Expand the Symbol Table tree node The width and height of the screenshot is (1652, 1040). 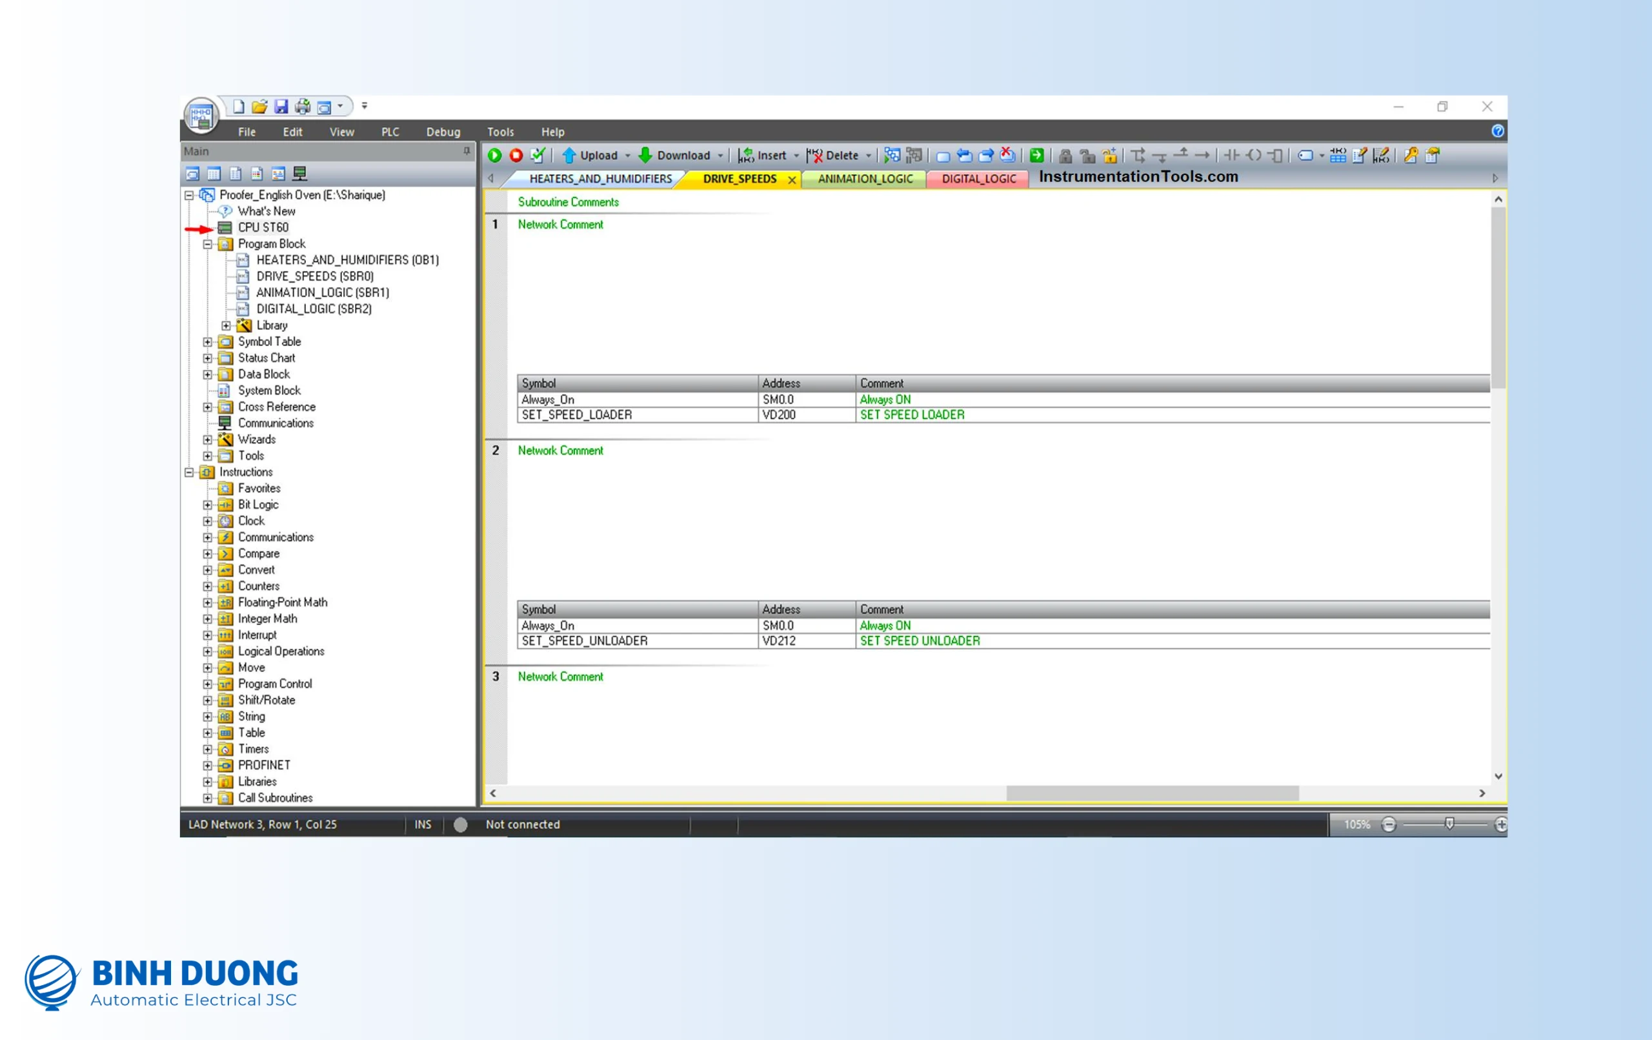(207, 342)
